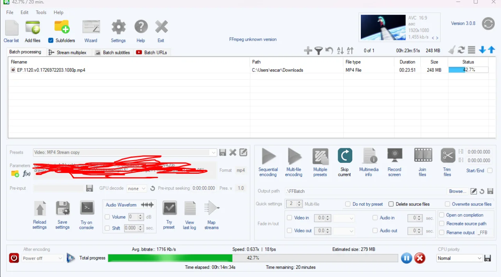
Task: Check Recreate source path
Action: (442, 224)
